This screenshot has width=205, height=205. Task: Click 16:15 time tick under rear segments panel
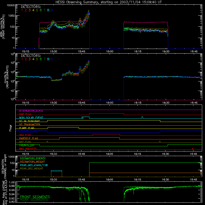coord(138,103)
